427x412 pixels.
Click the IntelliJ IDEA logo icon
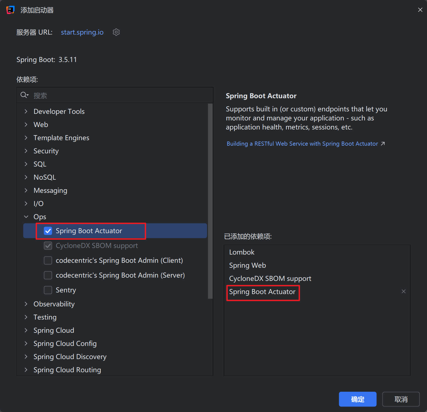click(x=10, y=10)
